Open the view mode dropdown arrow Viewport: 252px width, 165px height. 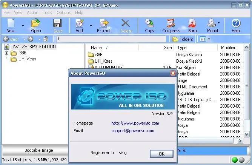(209, 39)
